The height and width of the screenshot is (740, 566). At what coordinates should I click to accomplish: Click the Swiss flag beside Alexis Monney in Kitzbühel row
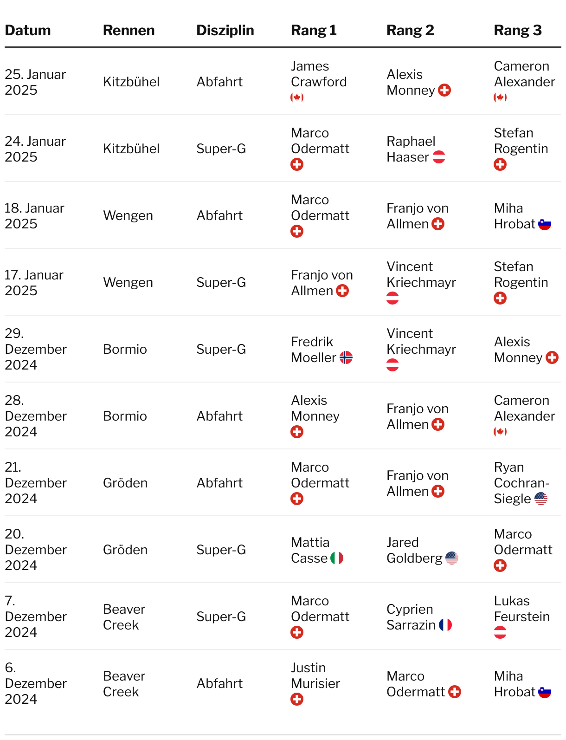pos(444,90)
